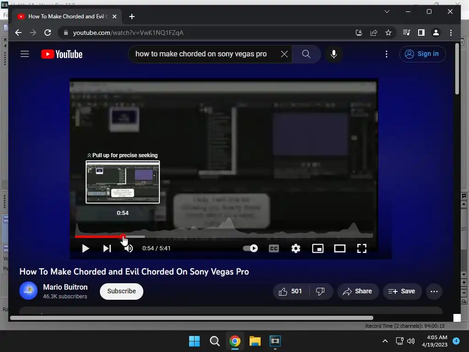This screenshot has width=469, height=352.
Task: Dislike the video
Action: tap(320, 291)
